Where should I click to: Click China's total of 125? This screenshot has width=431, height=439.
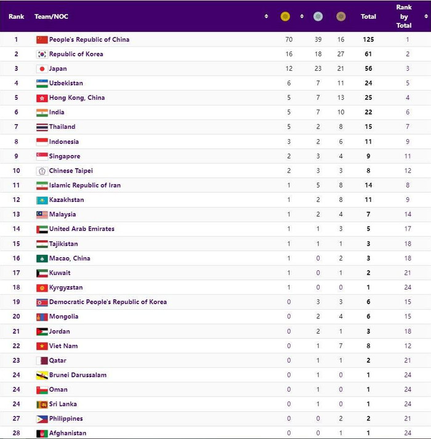tap(368, 39)
